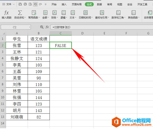Click the Redo arrow icon
153x129 pixels.
tap(40, 4)
